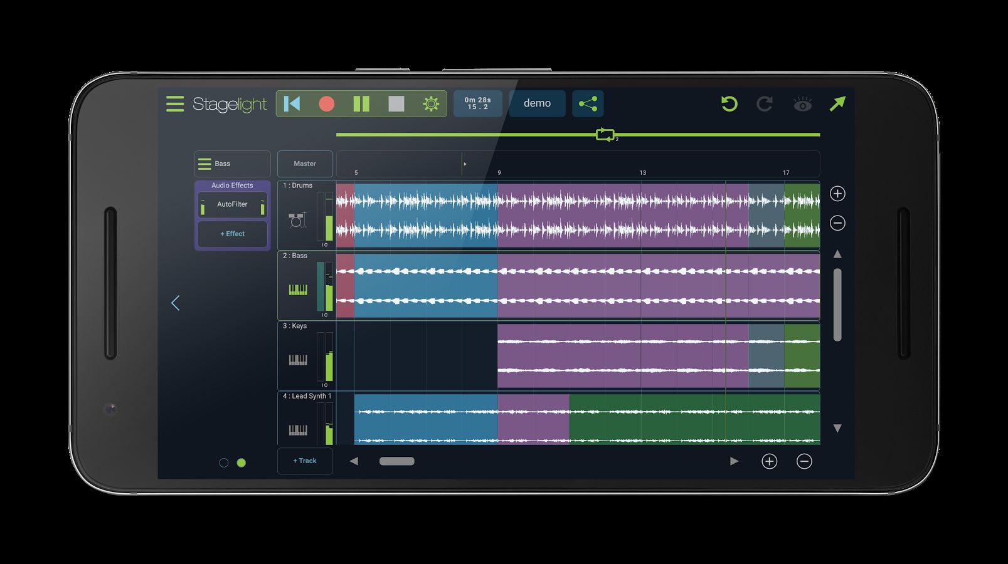Tap the demo project name
Viewport: 1008px width, 564px height.
[537, 104]
